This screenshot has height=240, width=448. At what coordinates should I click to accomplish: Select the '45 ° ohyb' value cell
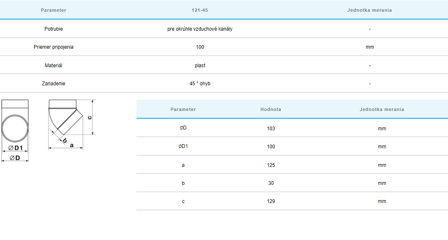point(200,84)
